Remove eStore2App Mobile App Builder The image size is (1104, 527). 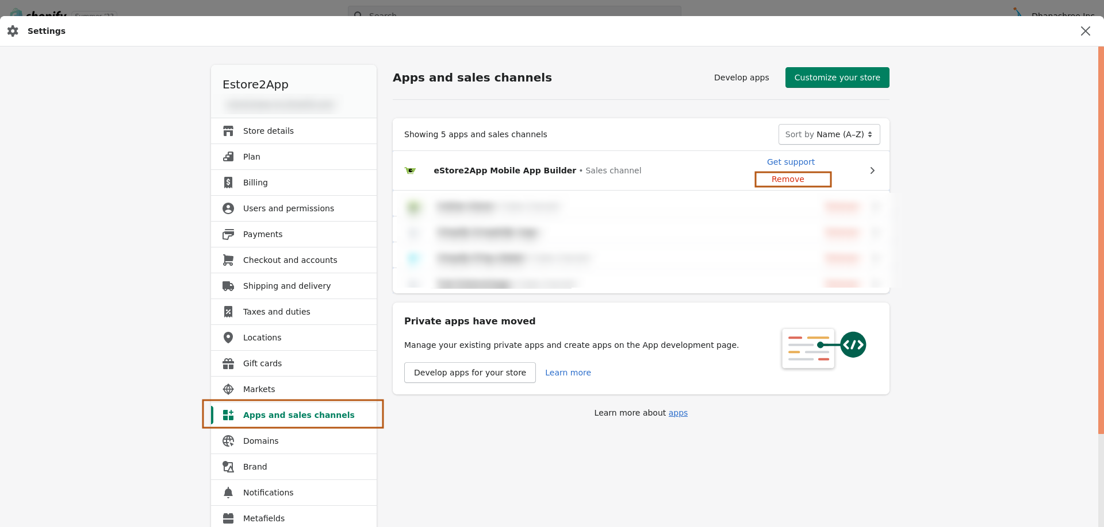point(788,179)
